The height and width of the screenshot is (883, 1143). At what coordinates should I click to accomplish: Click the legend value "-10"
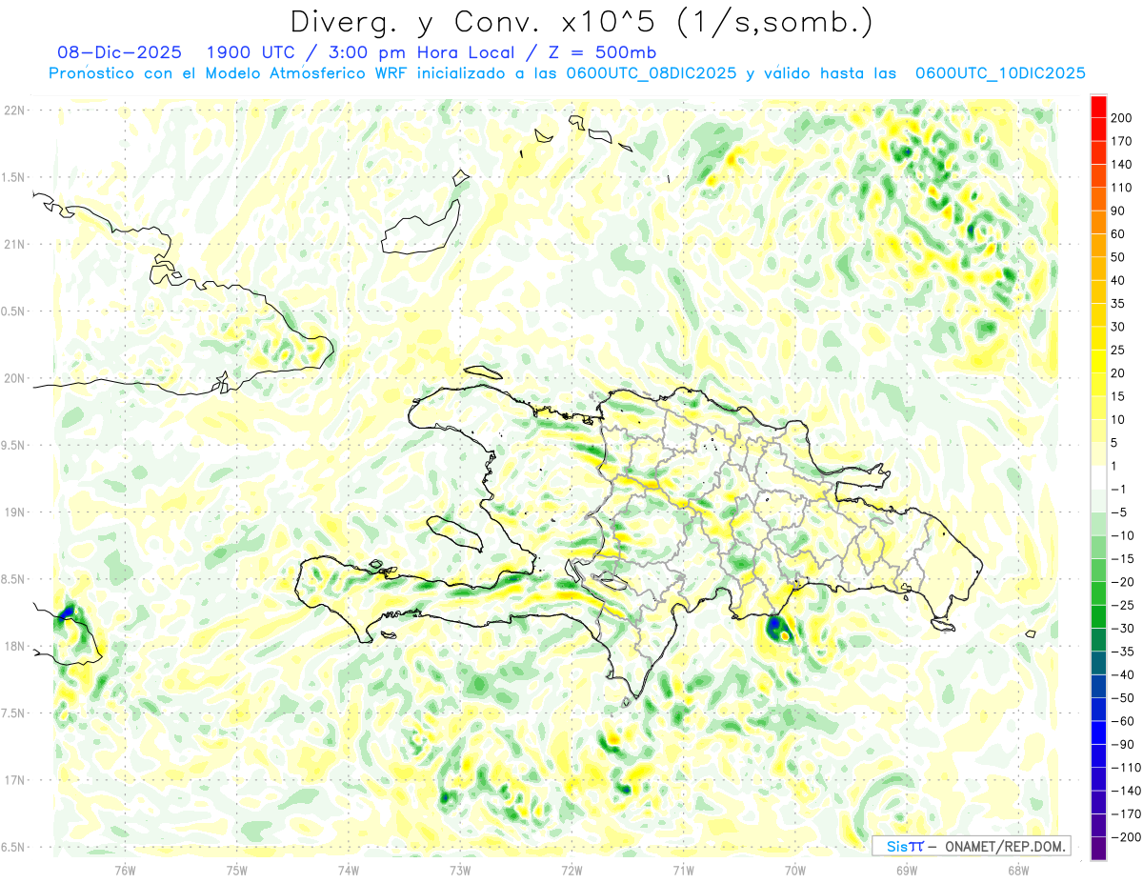[x=1121, y=535]
